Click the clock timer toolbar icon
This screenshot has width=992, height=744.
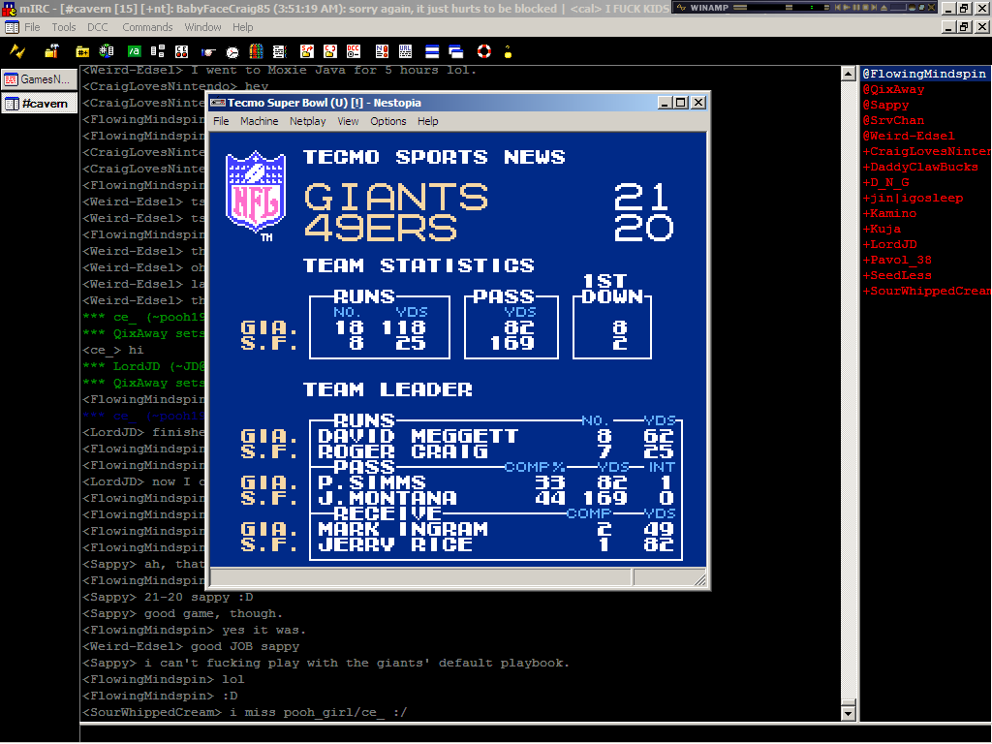pos(232,51)
